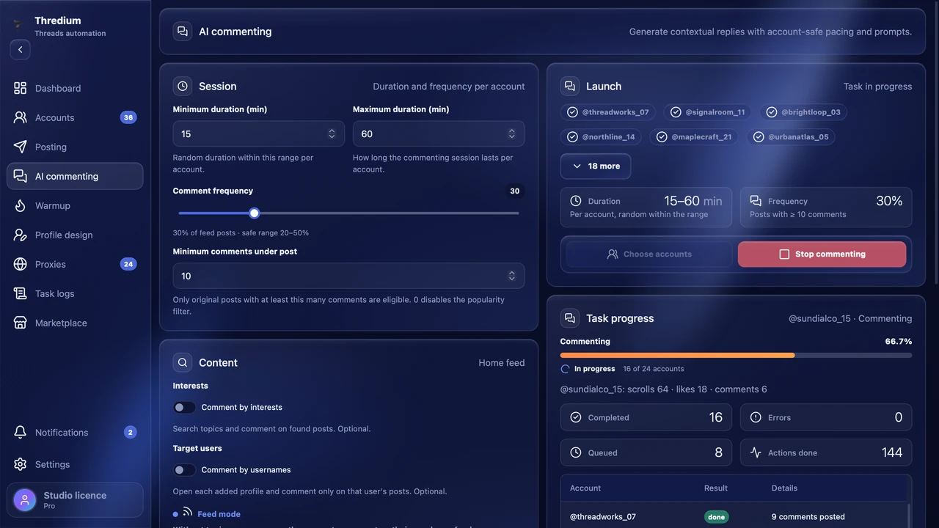The image size is (939, 528).
Task: Click the Session clock icon
Action: pyautogui.click(x=182, y=86)
